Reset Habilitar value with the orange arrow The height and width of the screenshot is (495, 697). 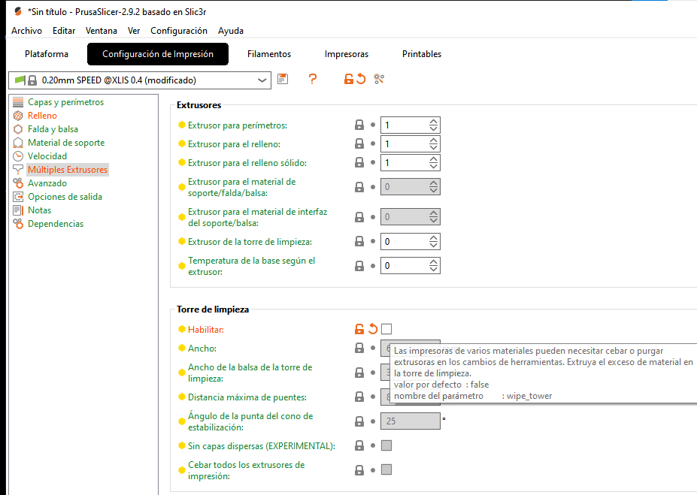[372, 329]
